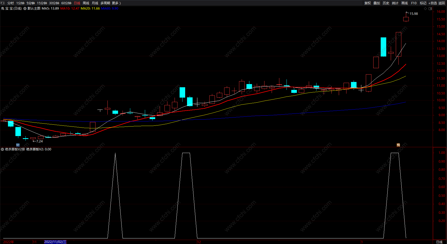
Task: Click the 日线 label at bottom right
Action: [x=439, y=242]
